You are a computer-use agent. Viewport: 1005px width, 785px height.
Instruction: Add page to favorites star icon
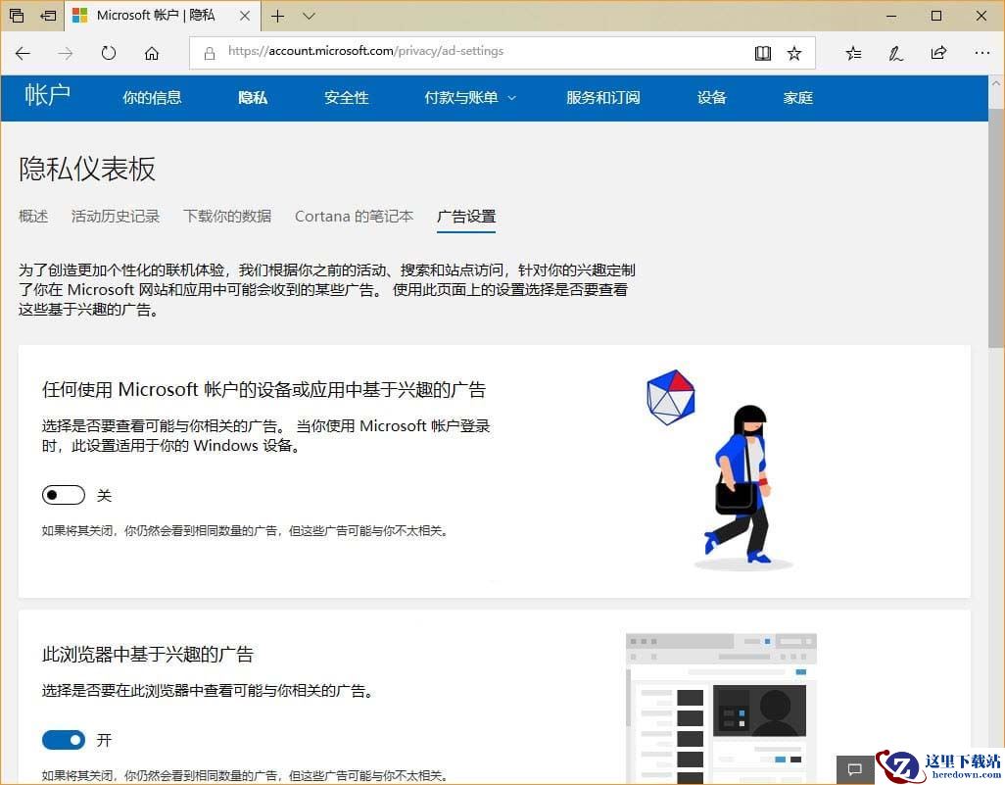pos(794,53)
